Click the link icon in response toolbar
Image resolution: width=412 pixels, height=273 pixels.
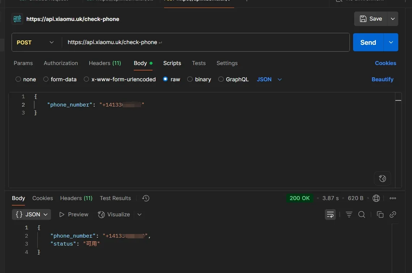click(393, 214)
